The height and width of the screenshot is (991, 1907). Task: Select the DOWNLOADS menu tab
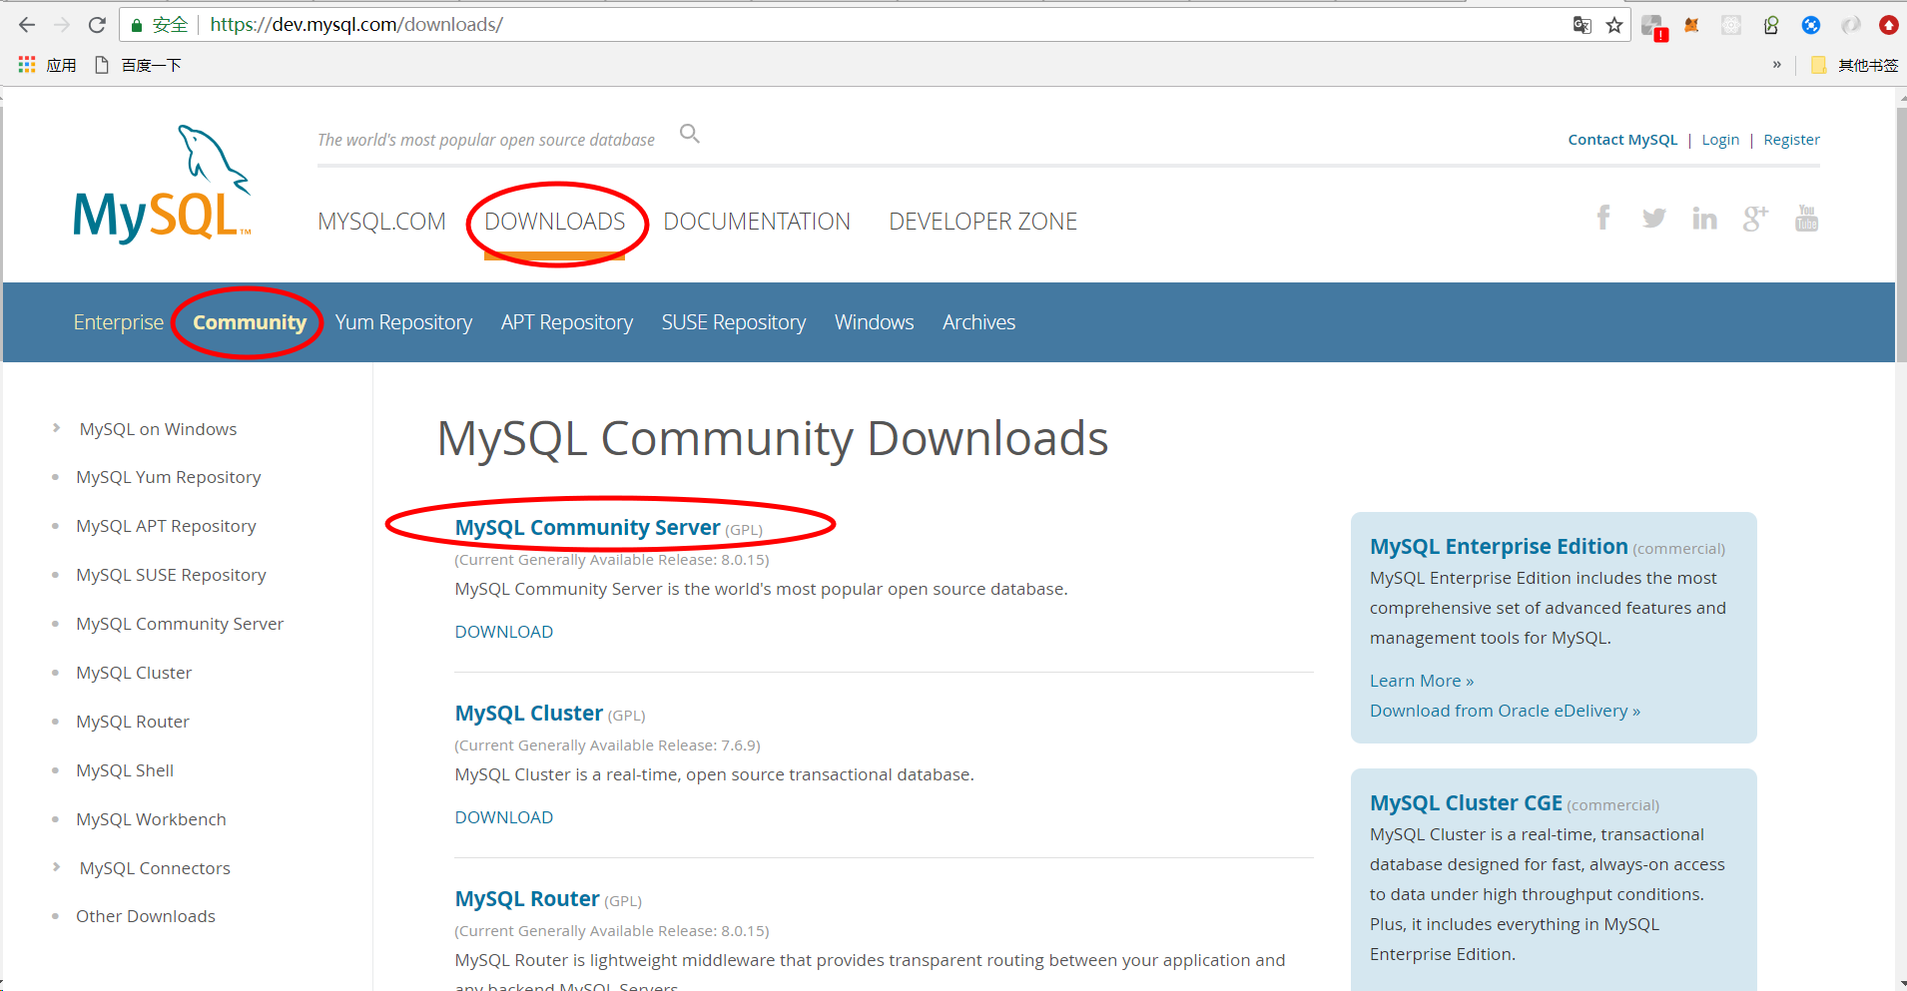(x=554, y=222)
